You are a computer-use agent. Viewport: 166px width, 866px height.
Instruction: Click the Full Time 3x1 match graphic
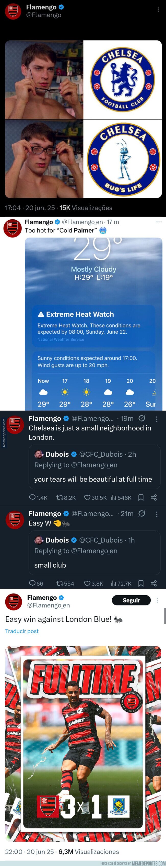pyautogui.click(x=83, y=740)
